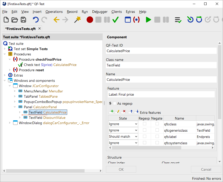Open State dropdown for qfs:genericclass row
Viewport: 223px width, 182px height.
[x=123, y=130]
